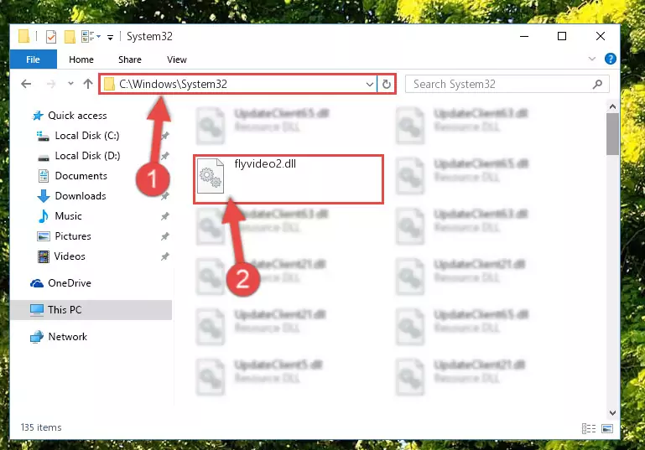
Task: Click the Documents page icon
Action: point(44,176)
